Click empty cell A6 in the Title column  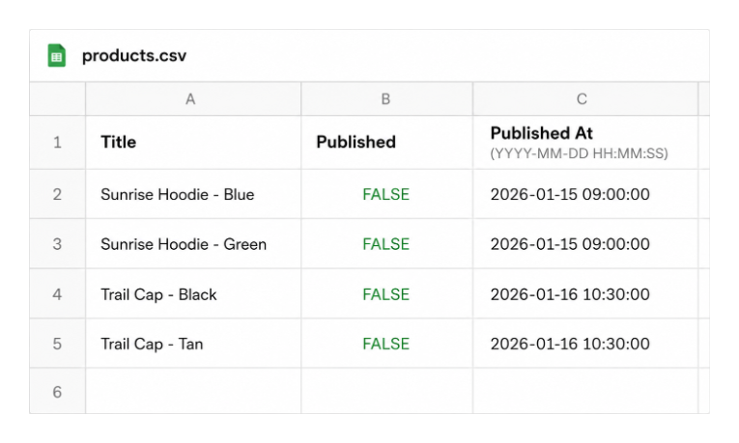[193, 391]
